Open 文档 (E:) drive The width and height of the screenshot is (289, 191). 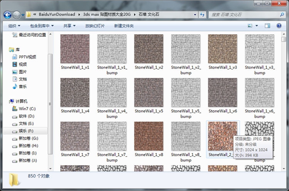(23, 124)
